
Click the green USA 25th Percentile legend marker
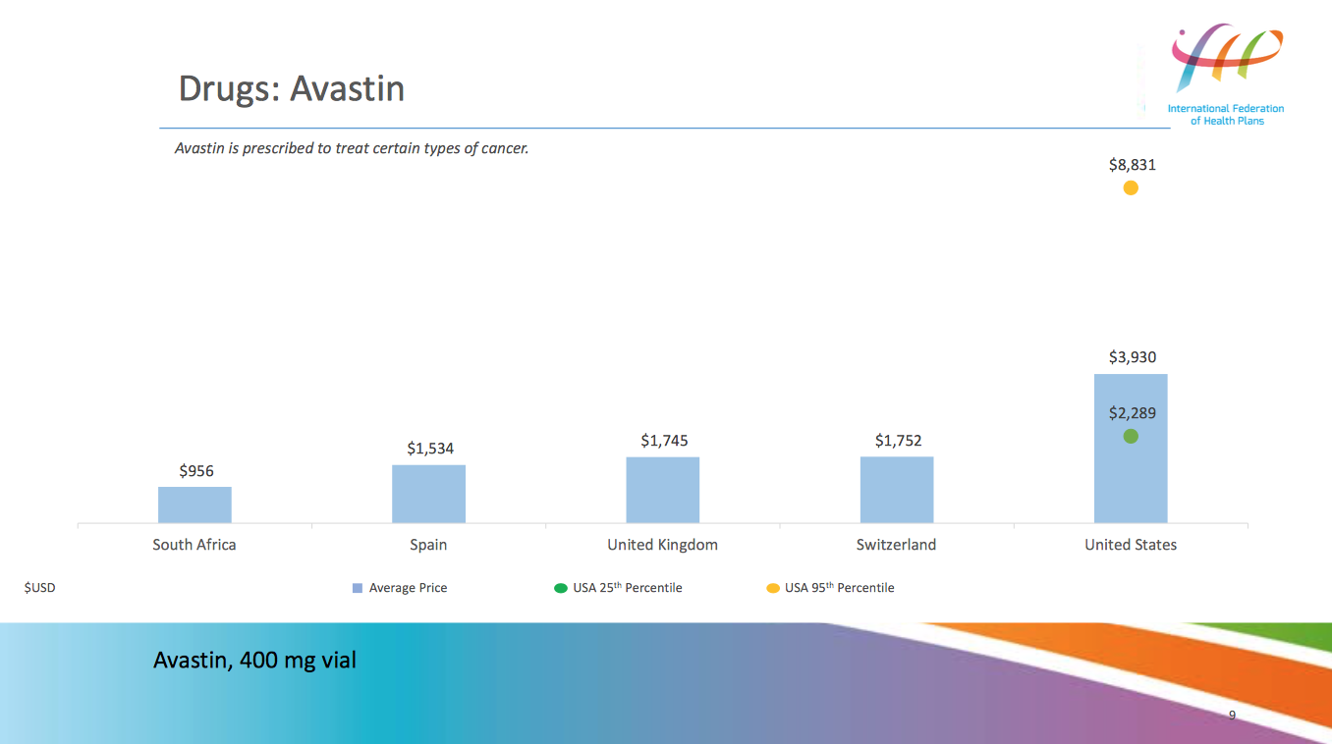click(x=561, y=588)
